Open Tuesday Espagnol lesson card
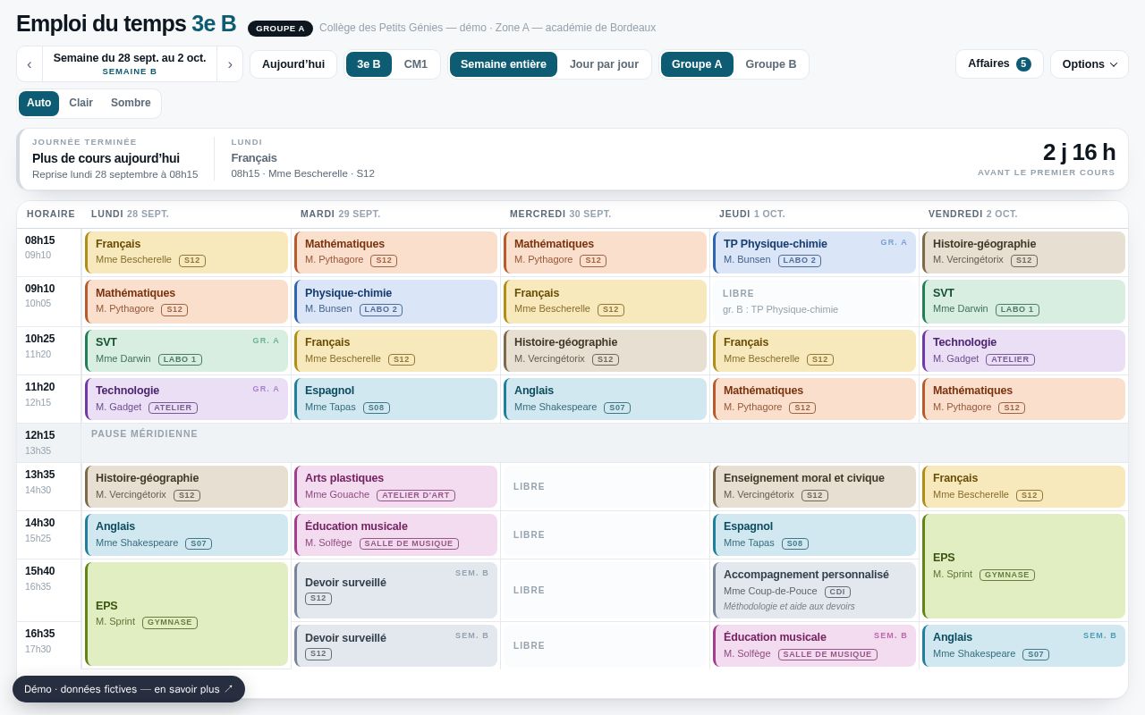The width and height of the screenshot is (1145, 715). click(395, 400)
